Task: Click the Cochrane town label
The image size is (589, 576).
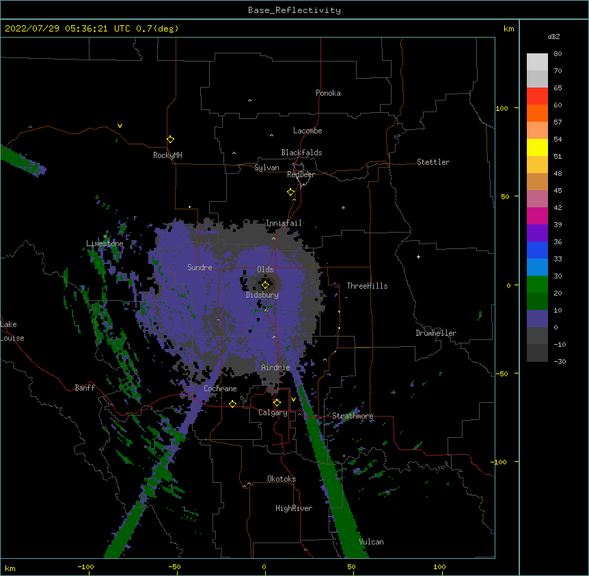Action: pos(220,389)
